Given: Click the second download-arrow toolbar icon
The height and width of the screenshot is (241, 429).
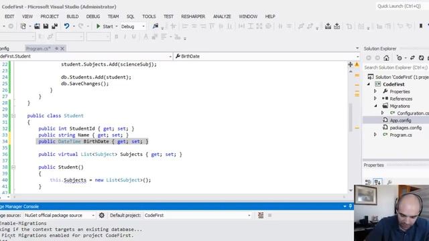Looking at the screenshot, I should (336, 26).
